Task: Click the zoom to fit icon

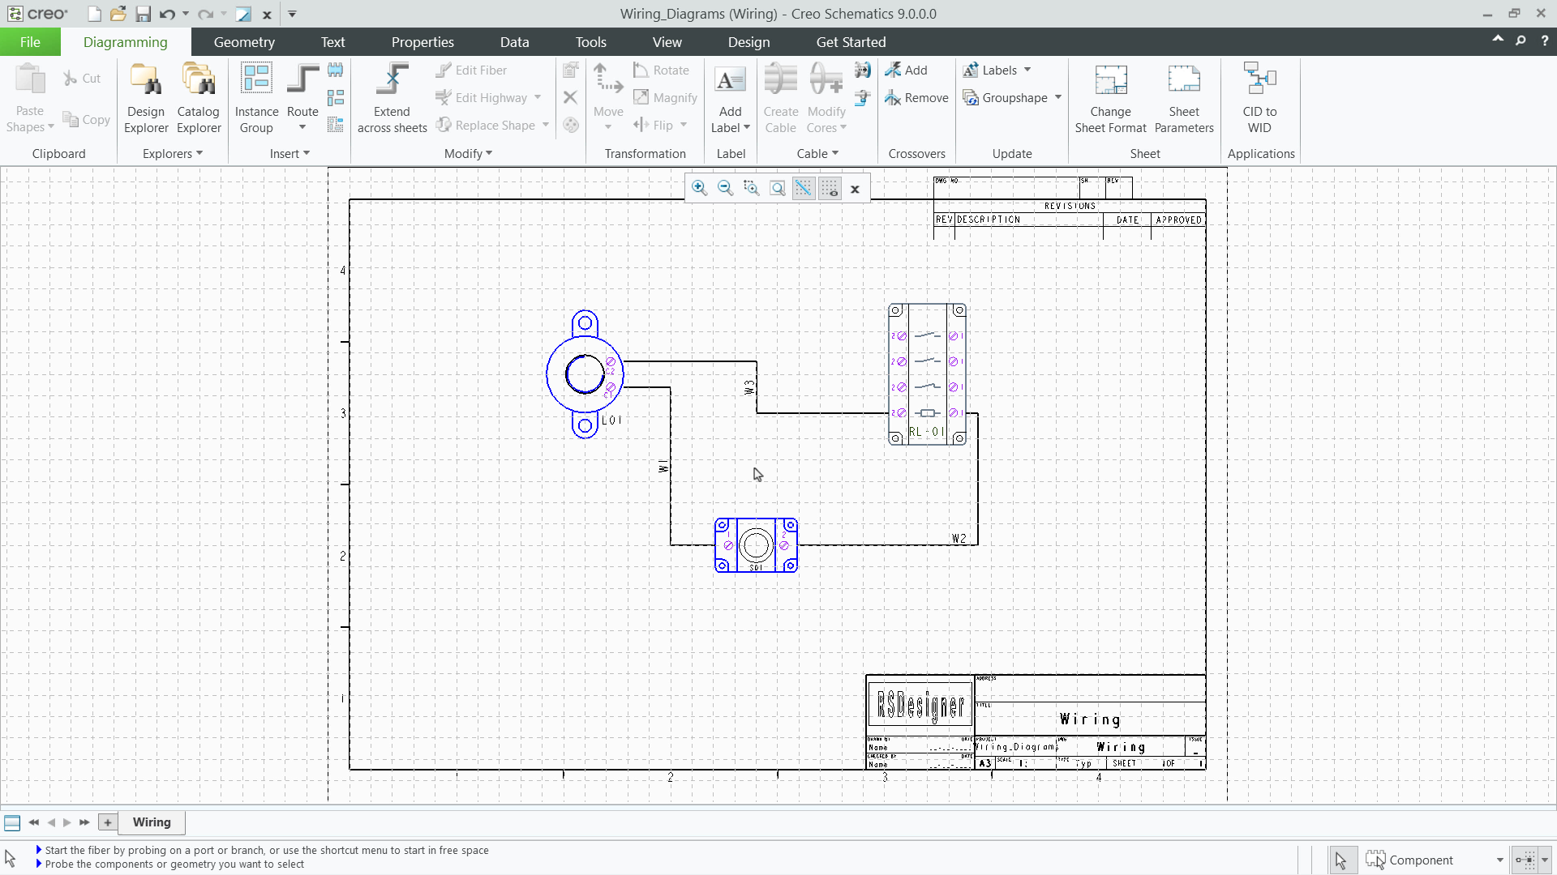Action: [777, 188]
